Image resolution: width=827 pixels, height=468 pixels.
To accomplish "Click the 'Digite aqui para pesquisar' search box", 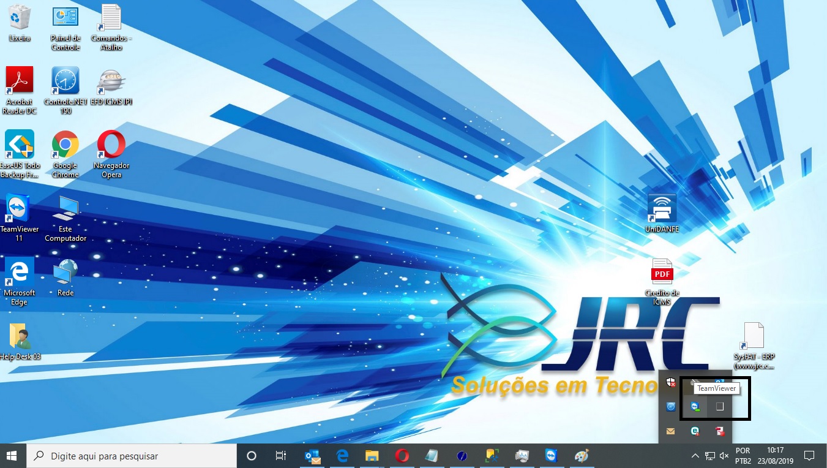I will tap(131, 456).
